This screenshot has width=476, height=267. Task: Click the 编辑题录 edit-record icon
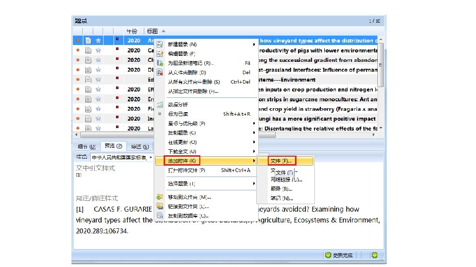pyautogui.click(x=160, y=54)
